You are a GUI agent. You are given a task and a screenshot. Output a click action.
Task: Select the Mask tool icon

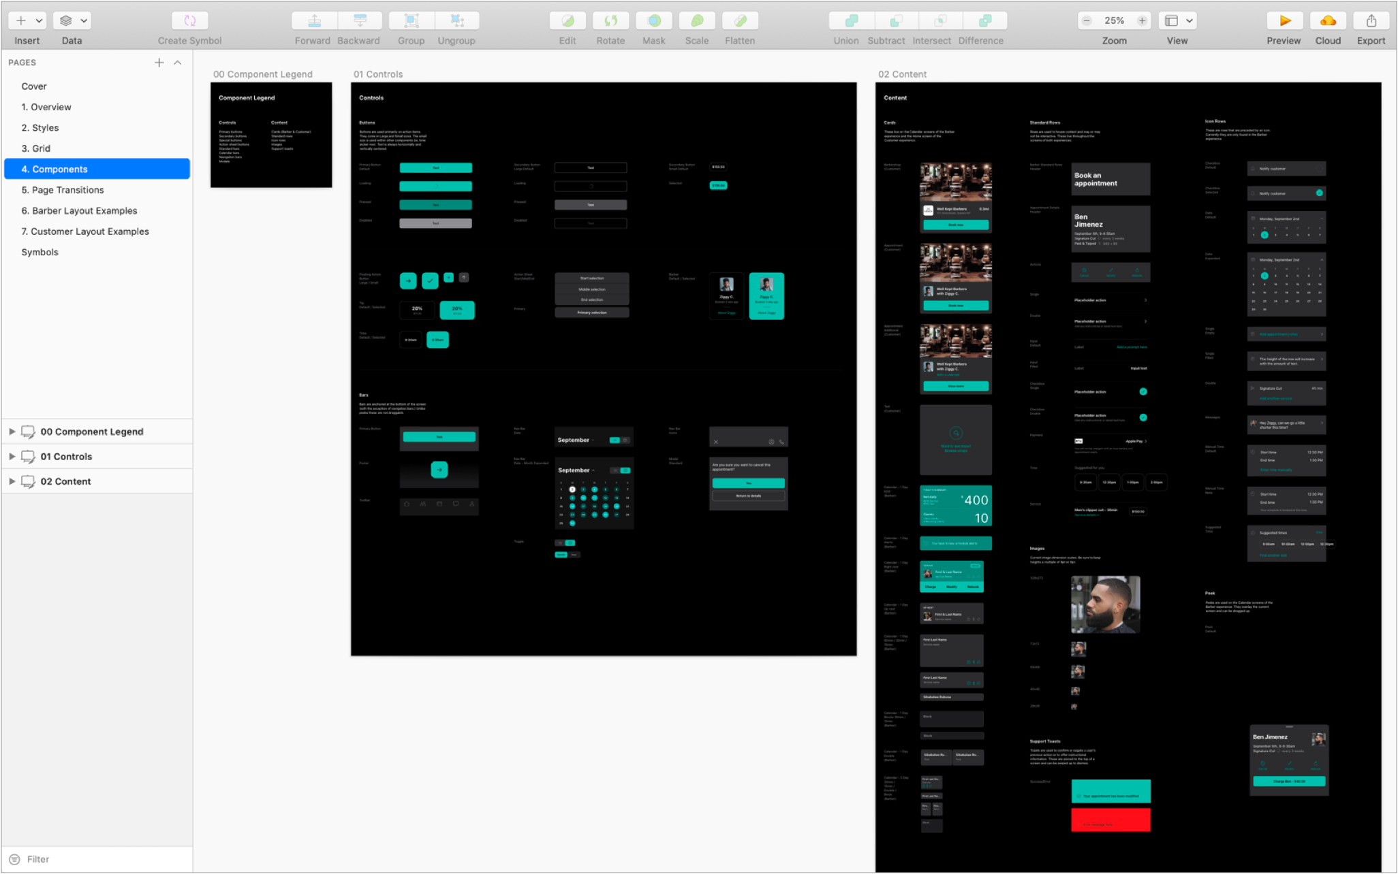coord(654,21)
